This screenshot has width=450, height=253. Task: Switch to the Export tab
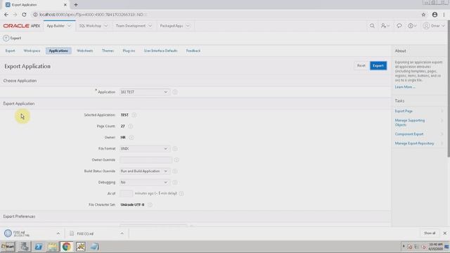point(10,51)
